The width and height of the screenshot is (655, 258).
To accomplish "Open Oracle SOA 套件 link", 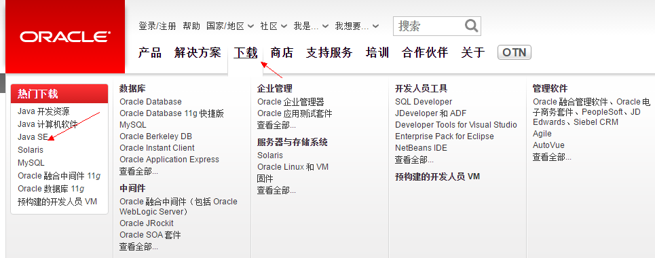I will click(150, 235).
